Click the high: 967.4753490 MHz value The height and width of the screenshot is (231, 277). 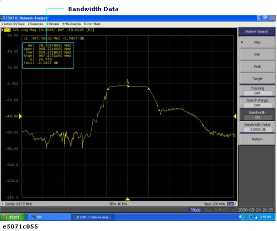(55, 56)
